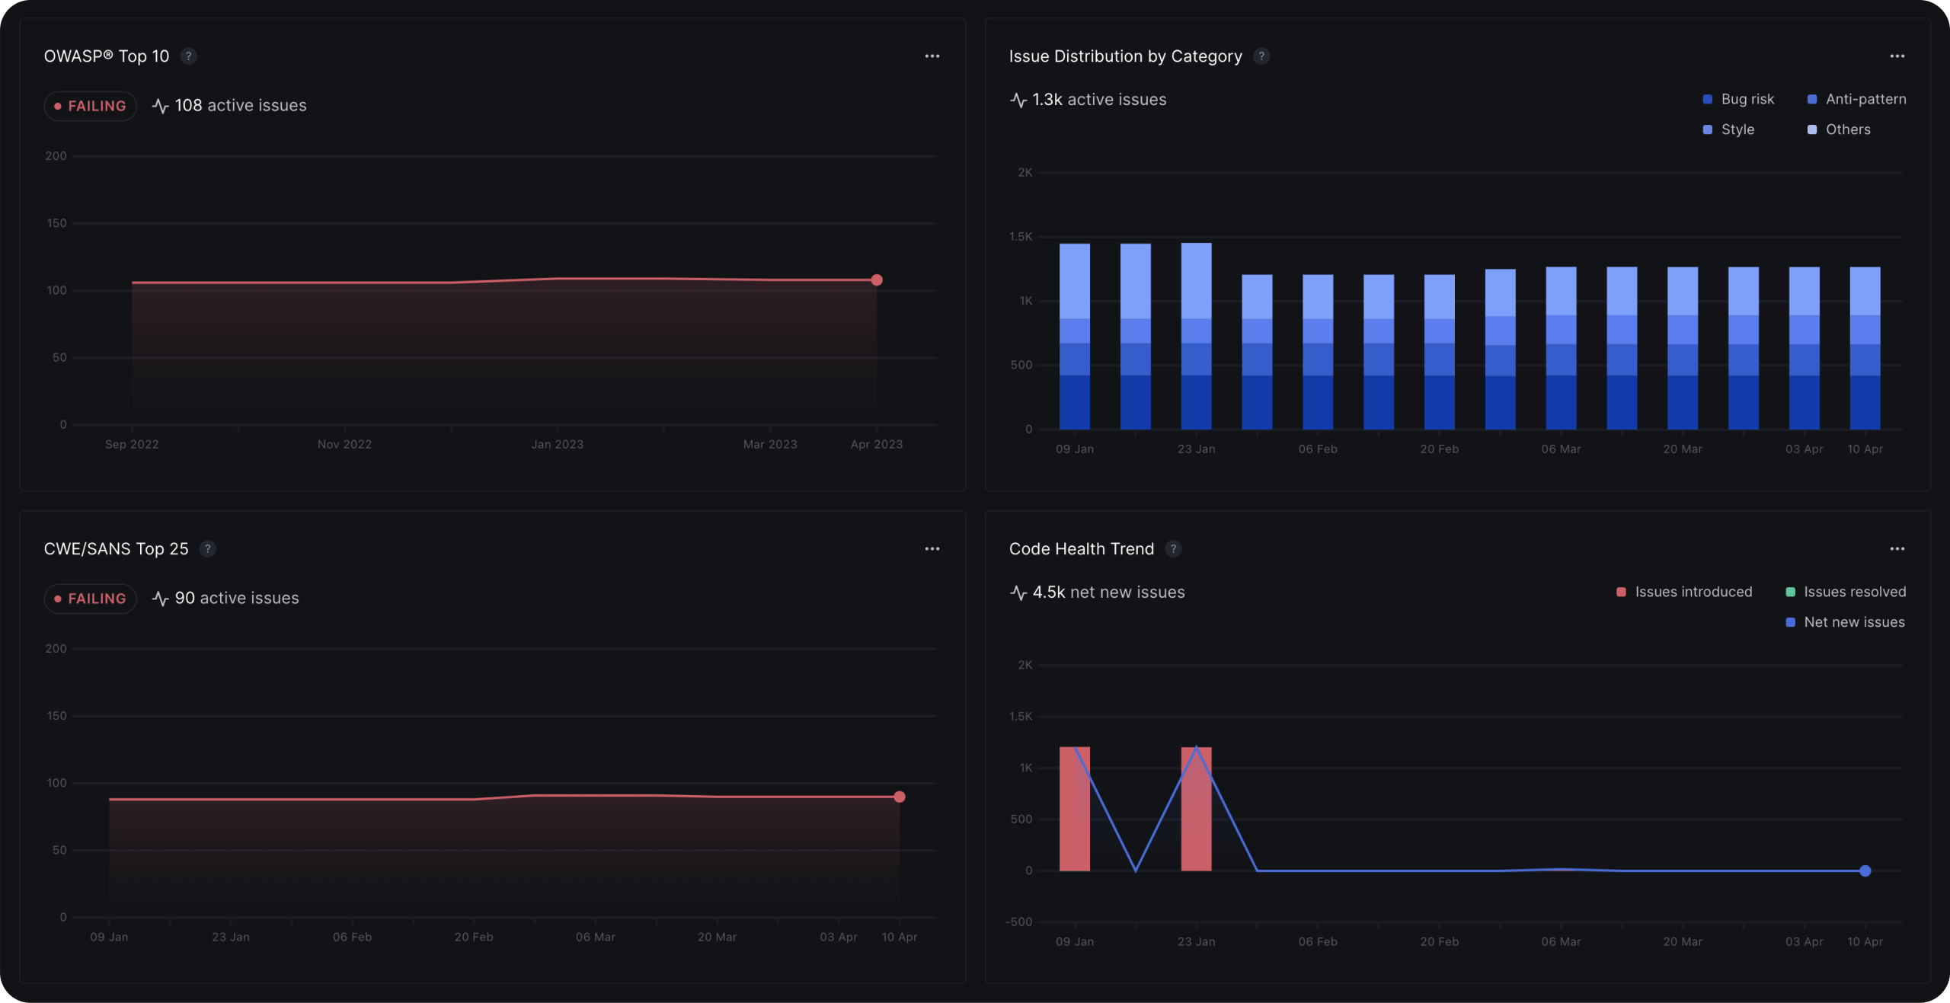Click pulse icon beside 1.3k active issues
The width and height of the screenshot is (1950, 1003).
pos(1018,100)
